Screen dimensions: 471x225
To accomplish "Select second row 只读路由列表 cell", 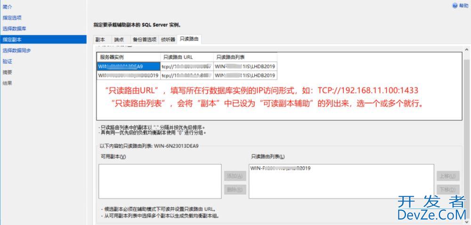I will [x=245, y=75].
